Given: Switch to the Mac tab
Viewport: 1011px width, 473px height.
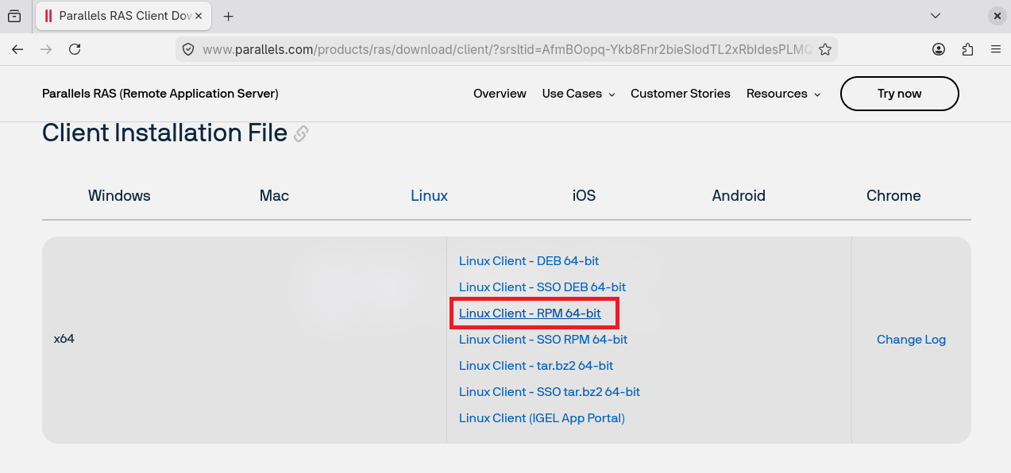Looking at the screenshot, I should pos(274,195).
